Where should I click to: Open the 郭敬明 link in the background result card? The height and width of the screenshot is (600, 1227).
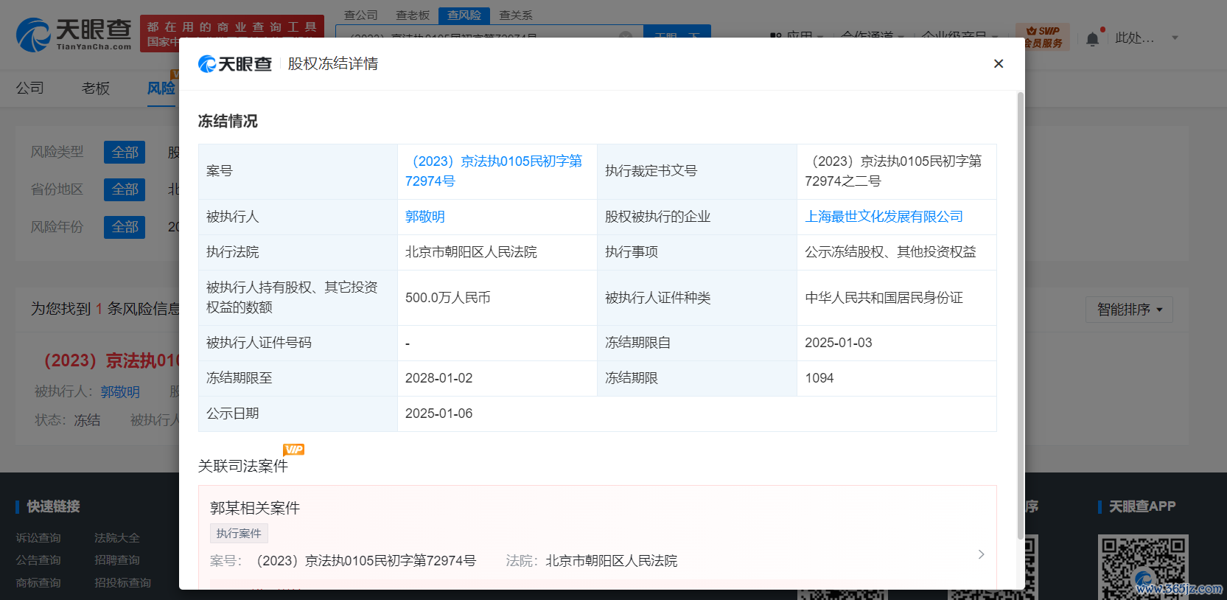click(120, 392)
